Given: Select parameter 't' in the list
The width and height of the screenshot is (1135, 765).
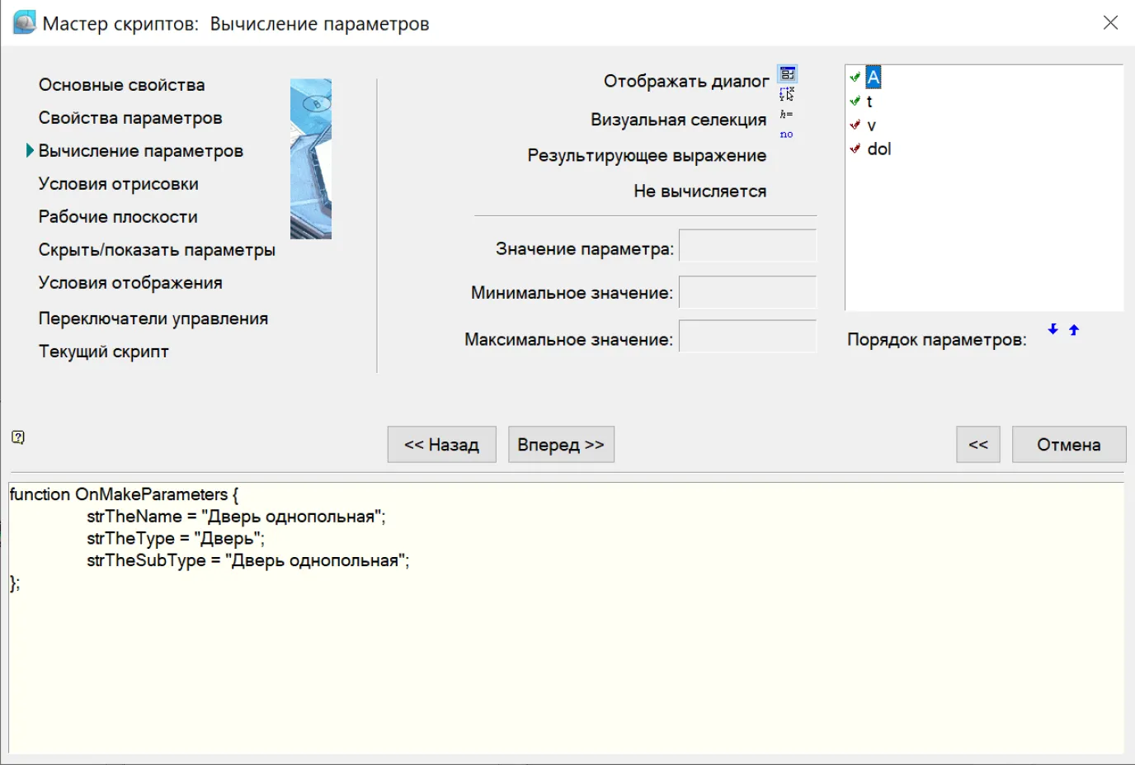Looking at the screenshot, I should tap(869, 102).
